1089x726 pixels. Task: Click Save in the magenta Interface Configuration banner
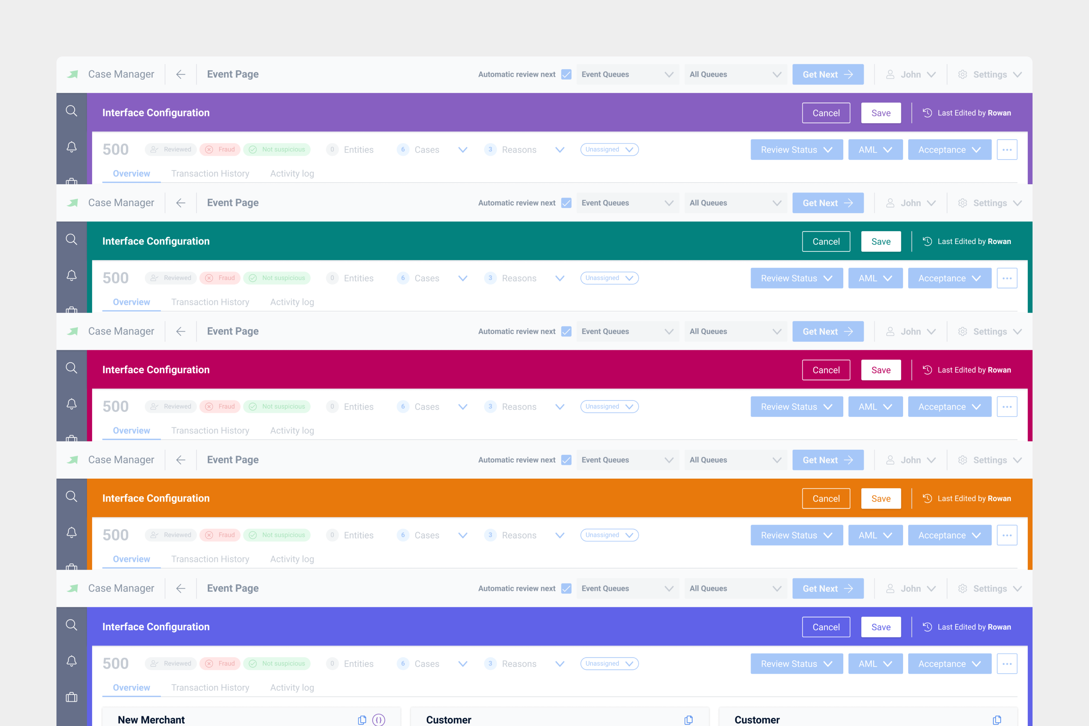pyautogui.click(x=881, y=370)
